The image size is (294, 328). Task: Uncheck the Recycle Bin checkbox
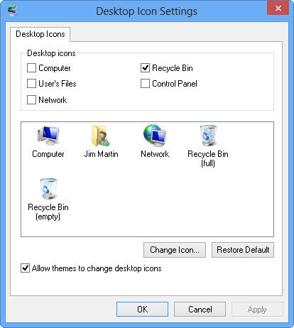pos(145,68)
